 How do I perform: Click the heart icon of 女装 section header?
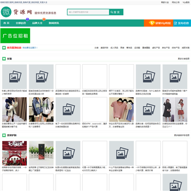tap(4, 59)
